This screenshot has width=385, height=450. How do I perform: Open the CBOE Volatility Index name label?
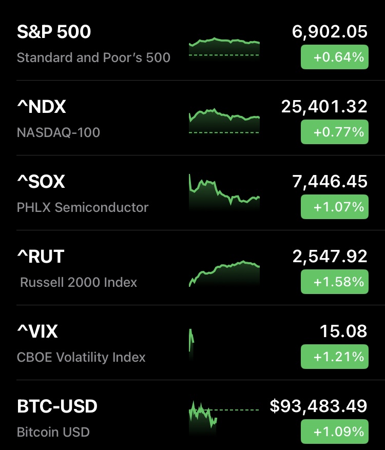coord(81,357)
